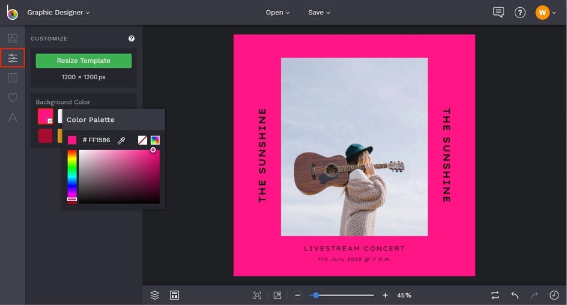Click the fullscreen expand icon
Screen dimensions: 567x305
277,295
